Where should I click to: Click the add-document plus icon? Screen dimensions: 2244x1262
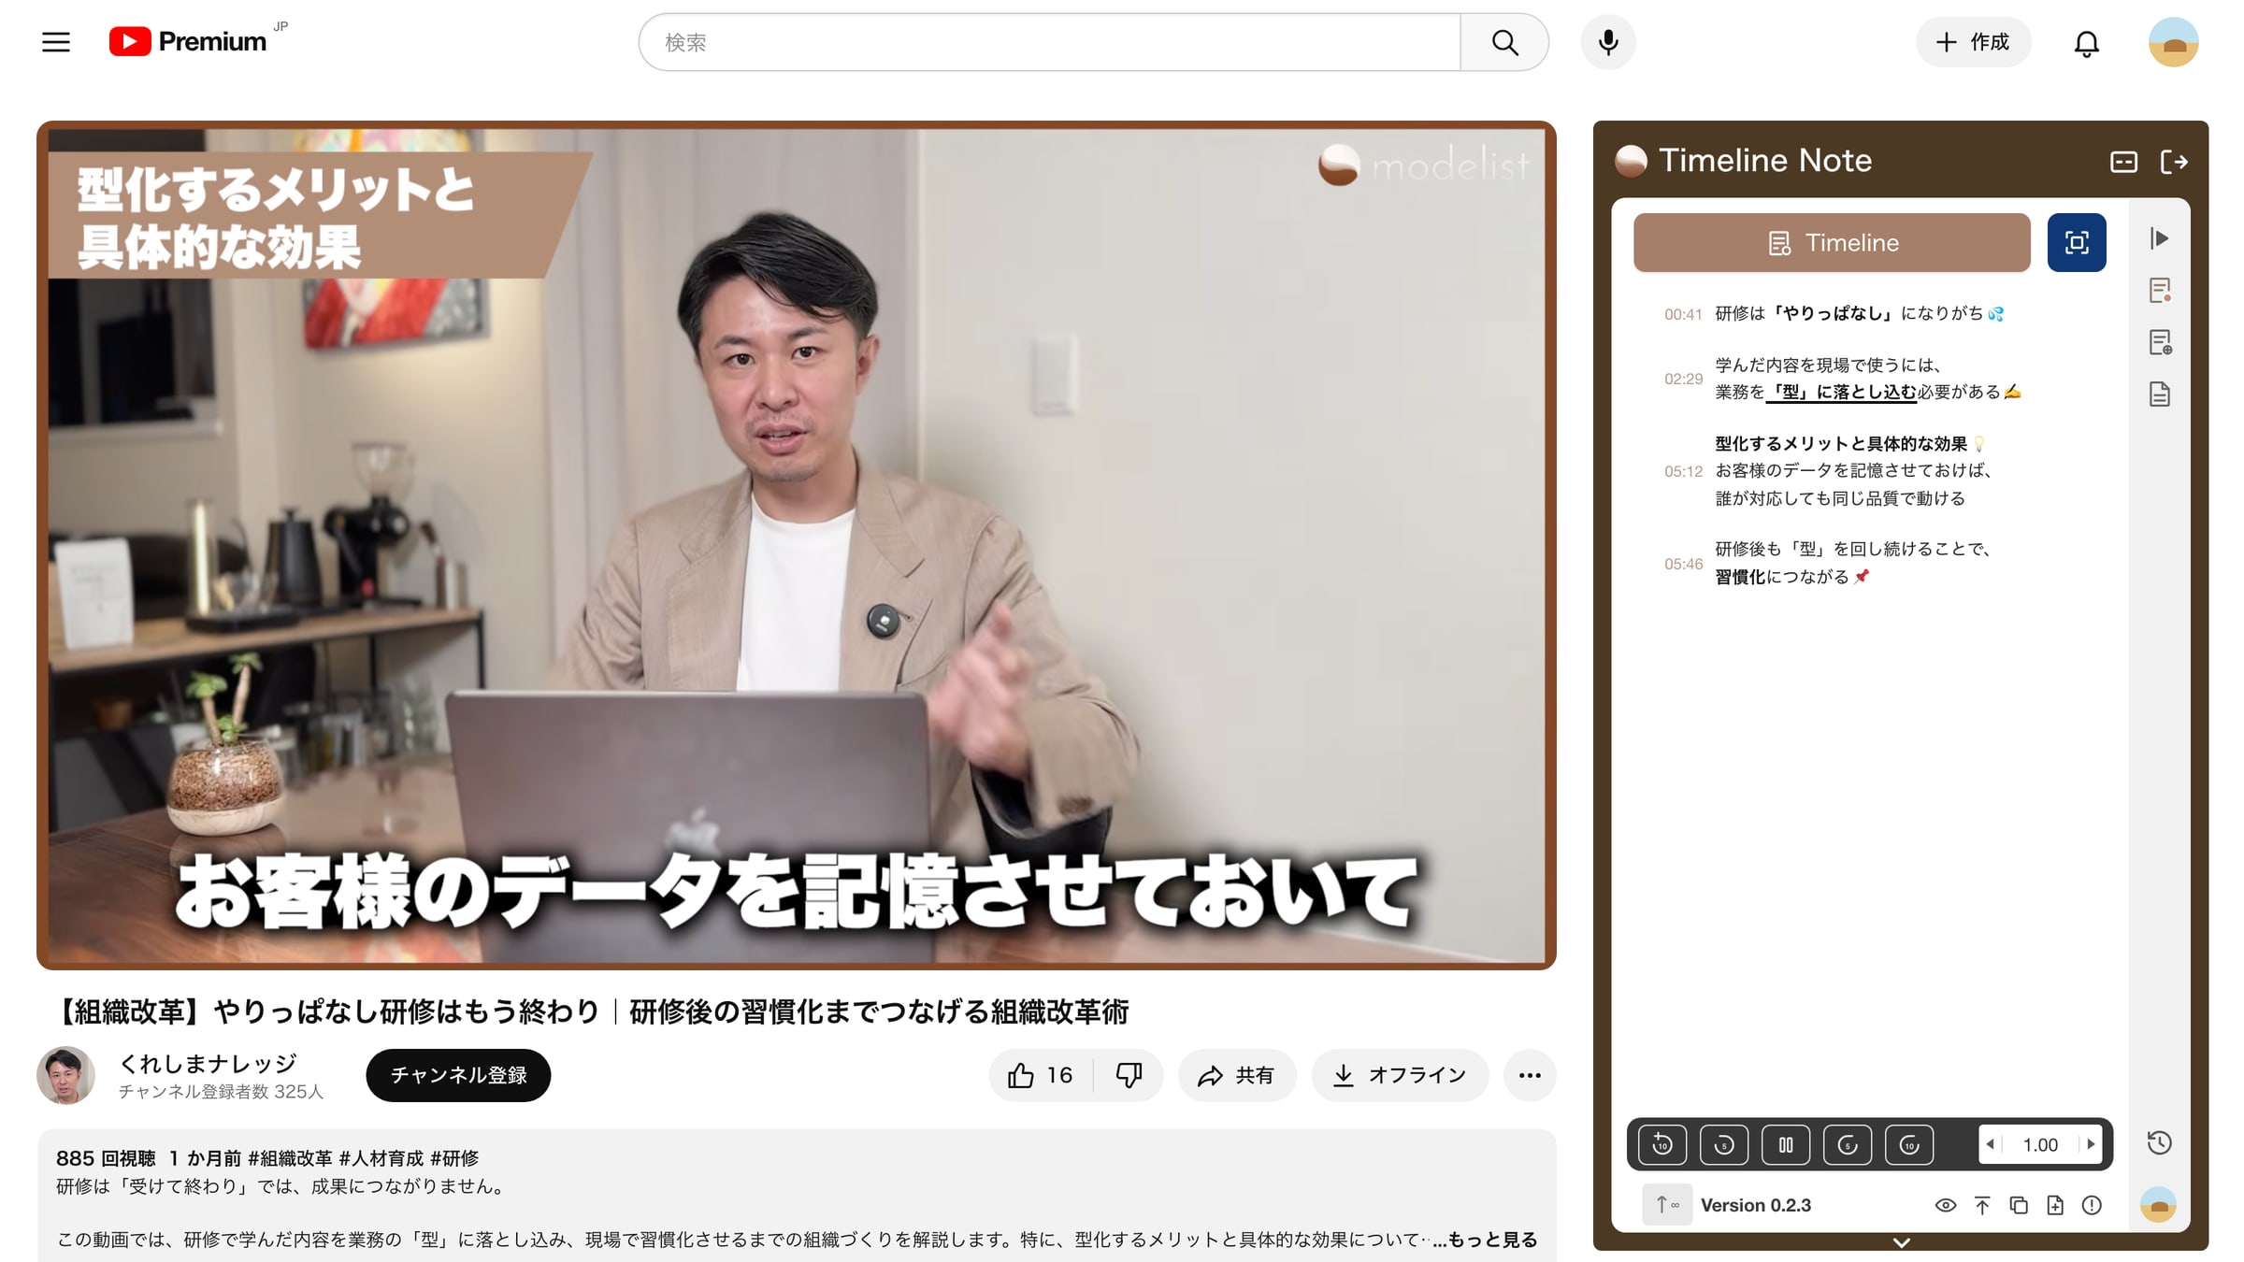coord(2055,1206)
